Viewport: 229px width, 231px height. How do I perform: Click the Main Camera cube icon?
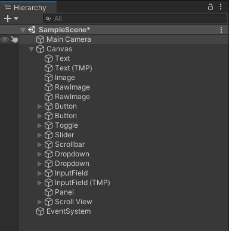(x=40, y=39)
